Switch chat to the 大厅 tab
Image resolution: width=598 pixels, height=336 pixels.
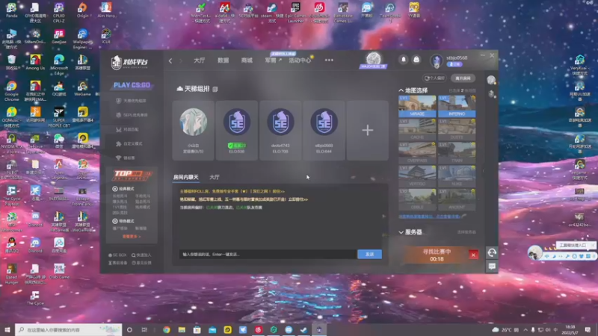[x=215, y=177]
